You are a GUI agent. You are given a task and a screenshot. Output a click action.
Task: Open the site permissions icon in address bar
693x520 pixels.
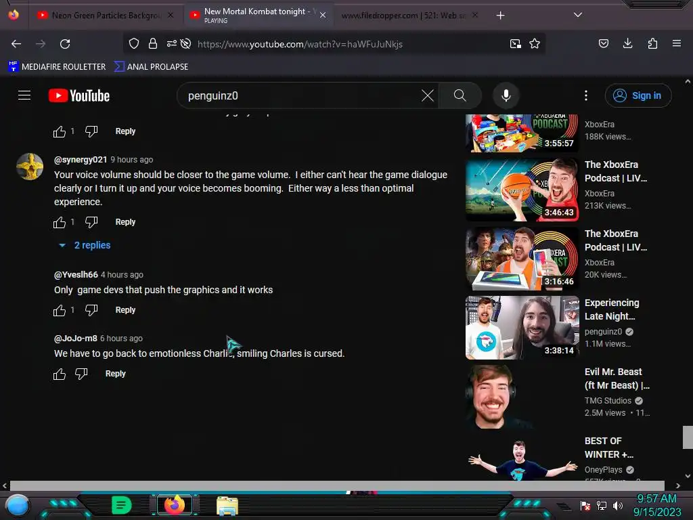pyautogui.click(x=171, y=43)
